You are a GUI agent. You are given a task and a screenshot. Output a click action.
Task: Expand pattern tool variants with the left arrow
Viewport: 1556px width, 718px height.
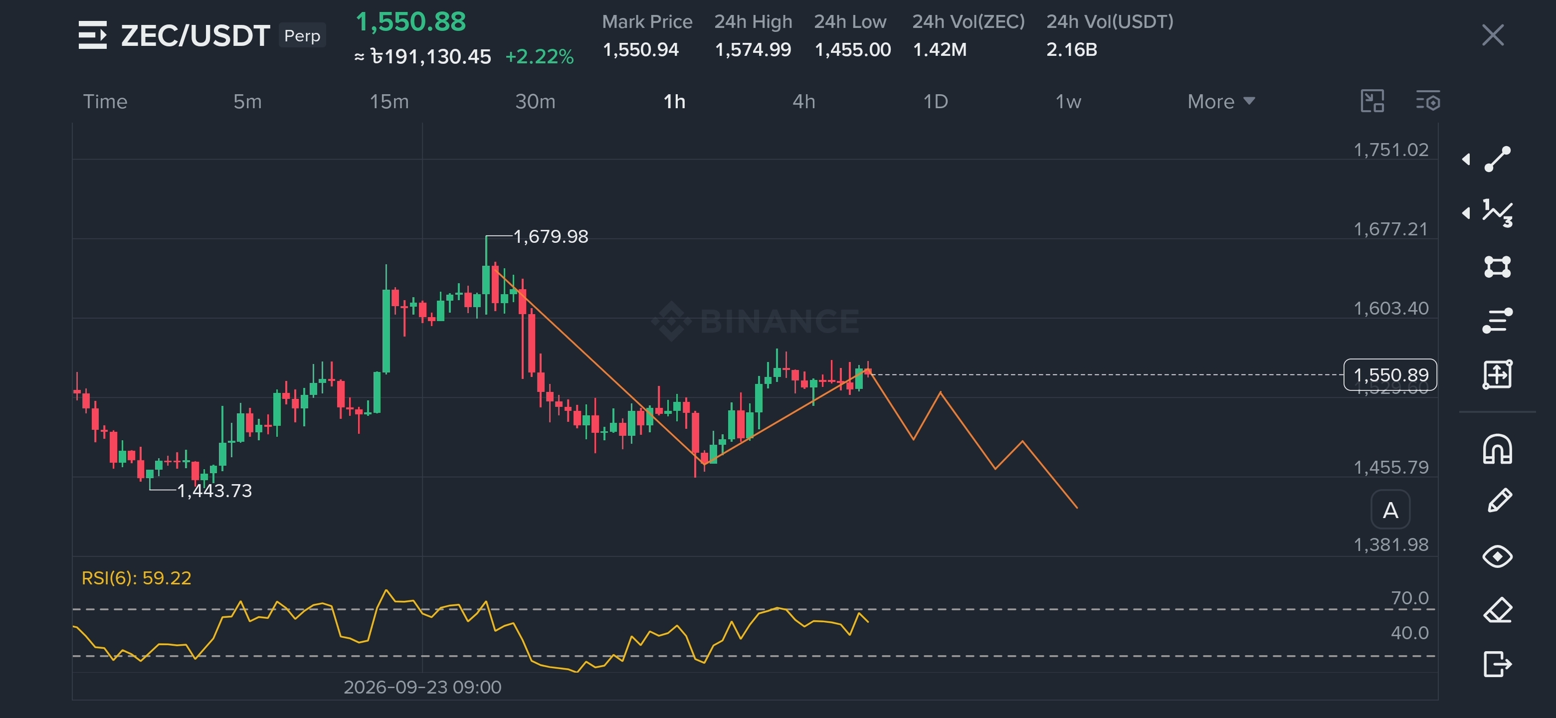(x=1466, y=212)
